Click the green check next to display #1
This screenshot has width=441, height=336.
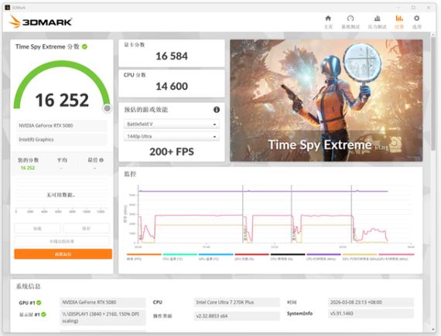pyautogui.click(x=43, y=314)
